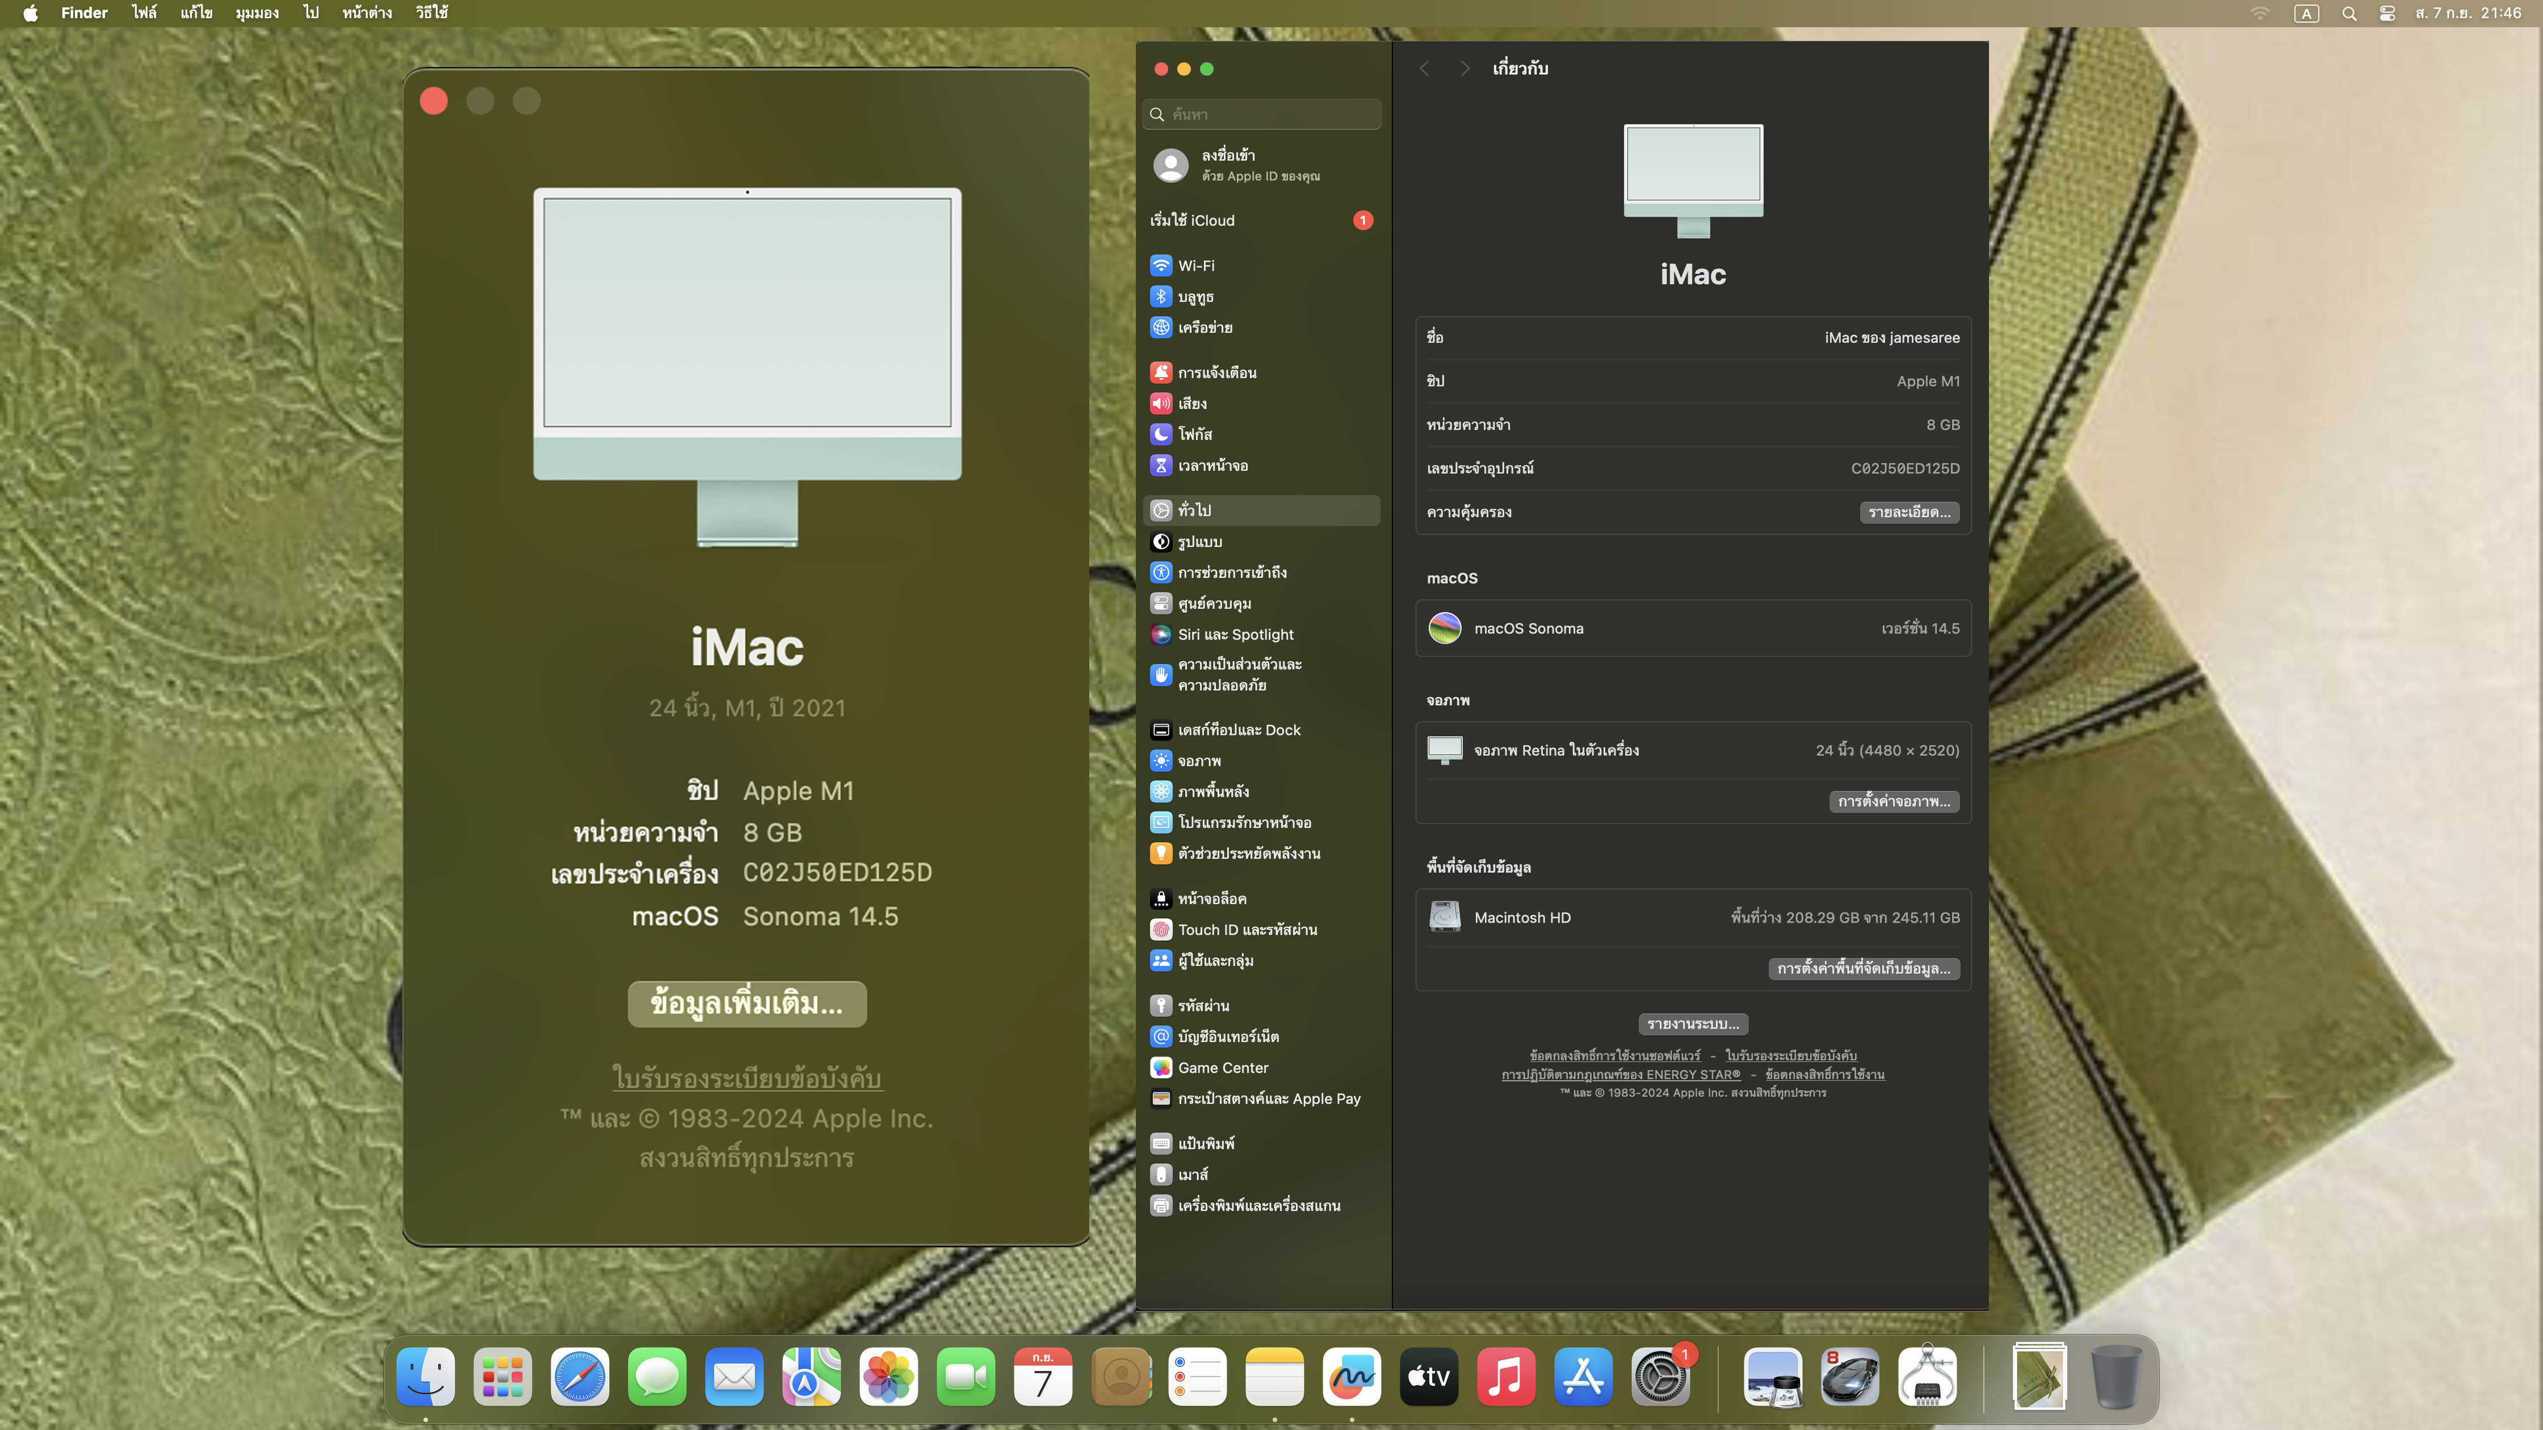Open Energy Saver (ตัวช่วยประหยัดพลังงาน) settings
This screenshot has width=2543, height=1430.
point(1261,853)
